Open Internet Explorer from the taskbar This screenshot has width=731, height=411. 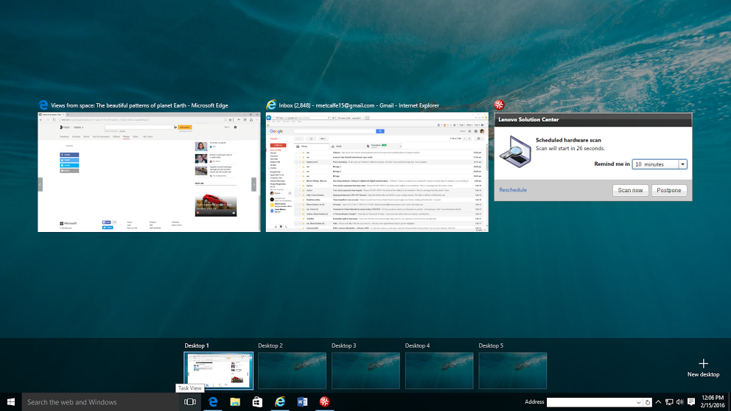click(x=280, y=401)
